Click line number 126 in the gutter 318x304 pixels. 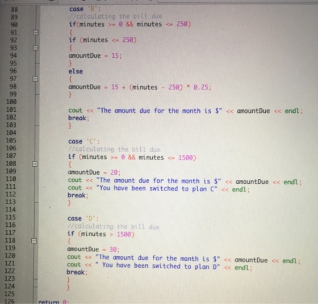[x=10, y=301]
